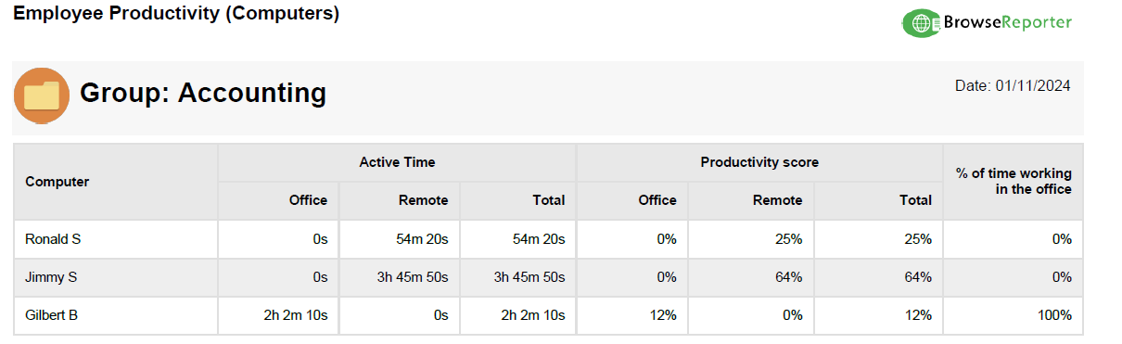
Task: Select the Jimmy S computer row
Action: (547, 277)
